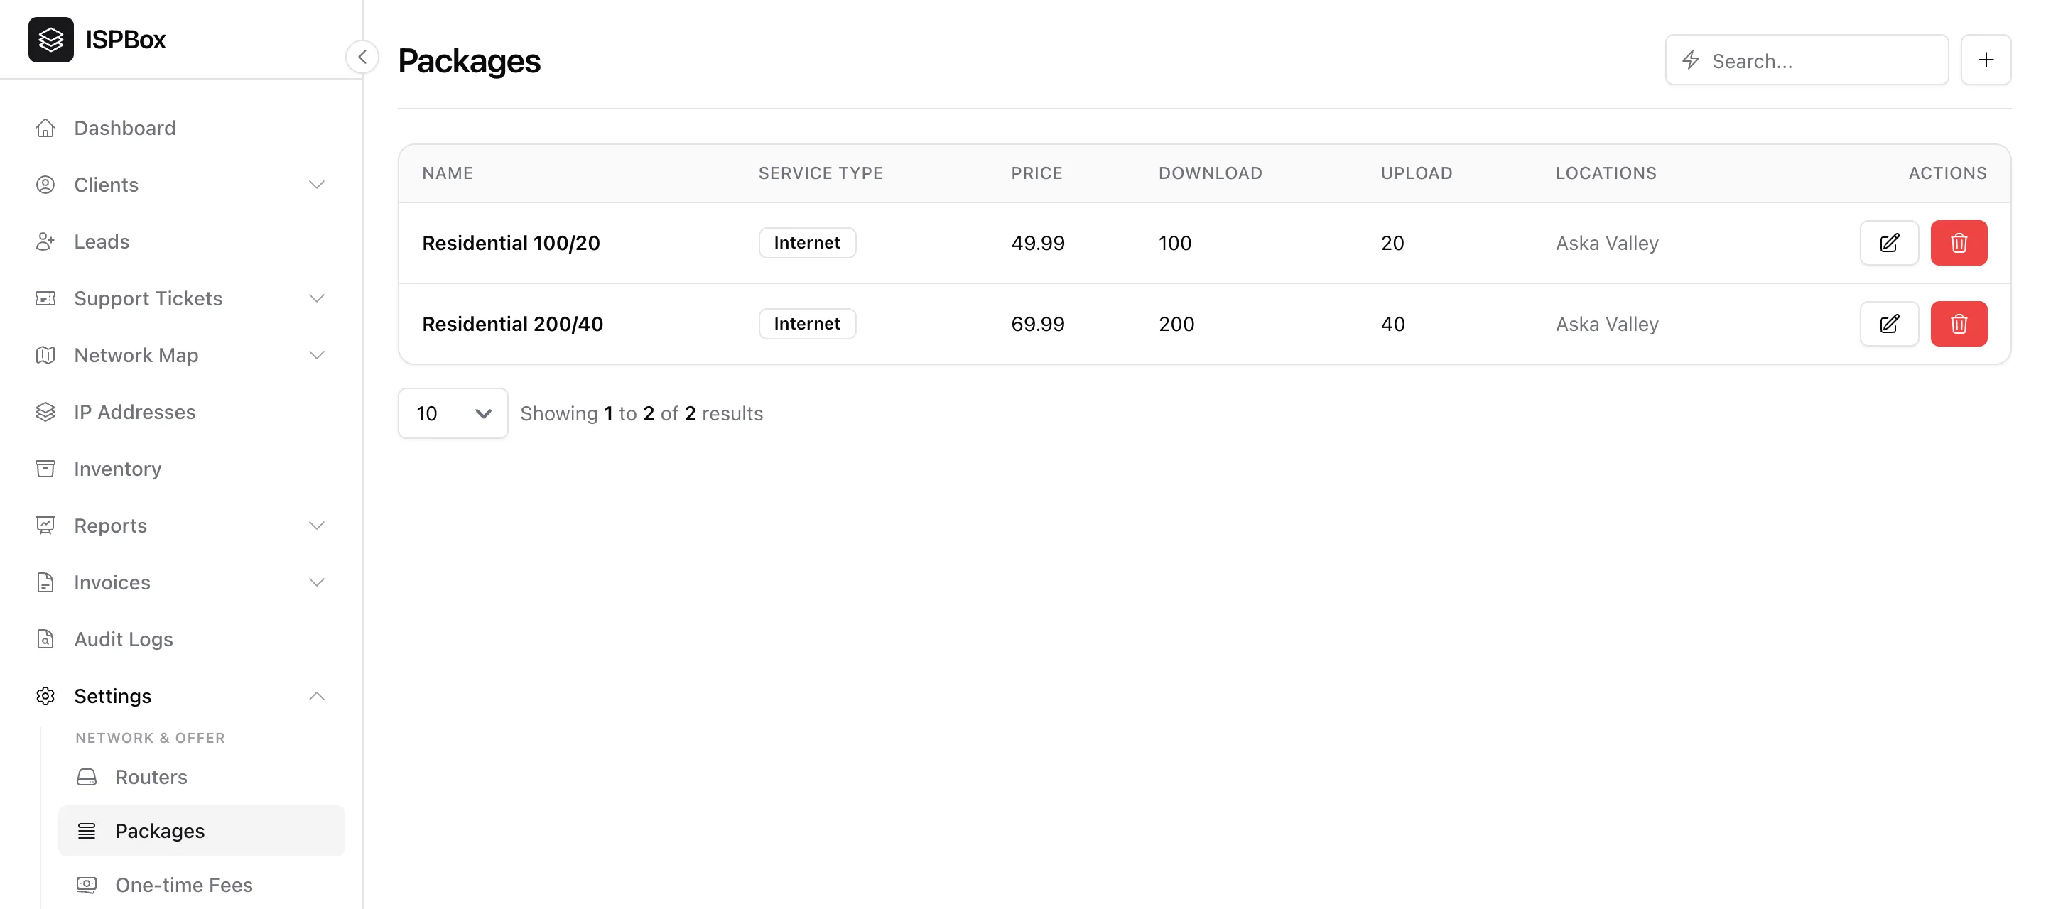This screenshot has height=909, width=2046.
Task: Click the Packages list icon
Action: tap(87, 831)
